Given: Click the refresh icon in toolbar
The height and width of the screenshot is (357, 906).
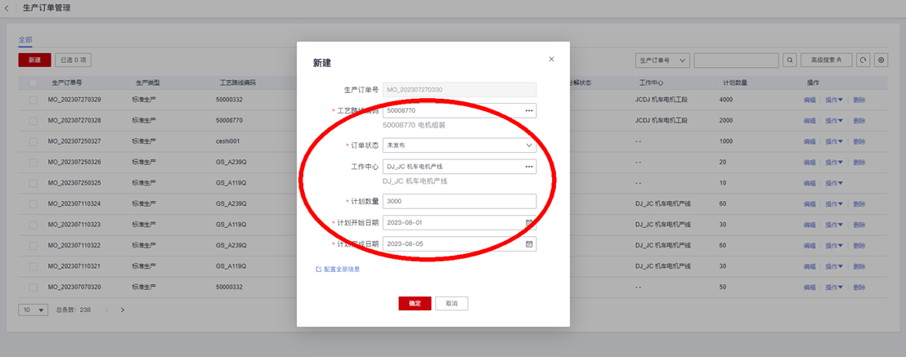Looking at the screenshot, I should point(863,60).
